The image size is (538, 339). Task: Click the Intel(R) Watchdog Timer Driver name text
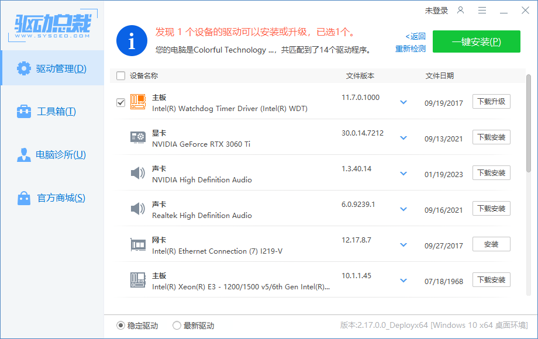230,109
